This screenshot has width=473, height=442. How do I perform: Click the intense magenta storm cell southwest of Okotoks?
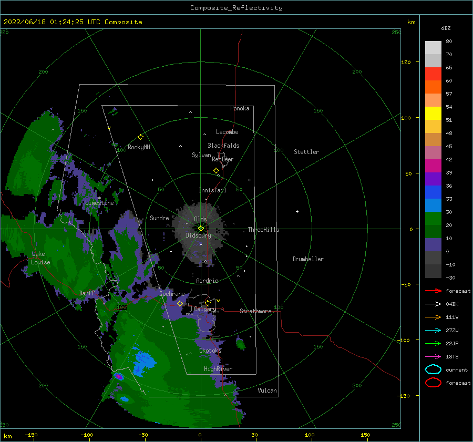pyautogui.click(x=119, y=376)
